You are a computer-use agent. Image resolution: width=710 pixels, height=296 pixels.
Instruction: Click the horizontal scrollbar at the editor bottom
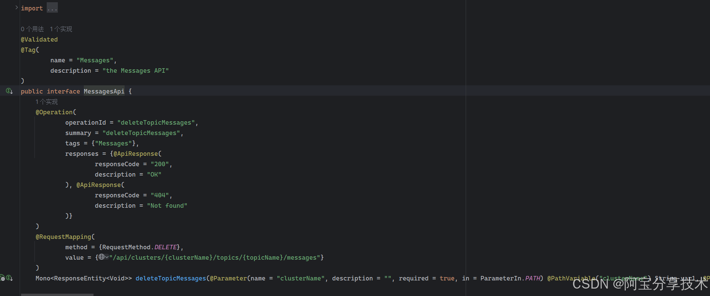pos(57,295)
